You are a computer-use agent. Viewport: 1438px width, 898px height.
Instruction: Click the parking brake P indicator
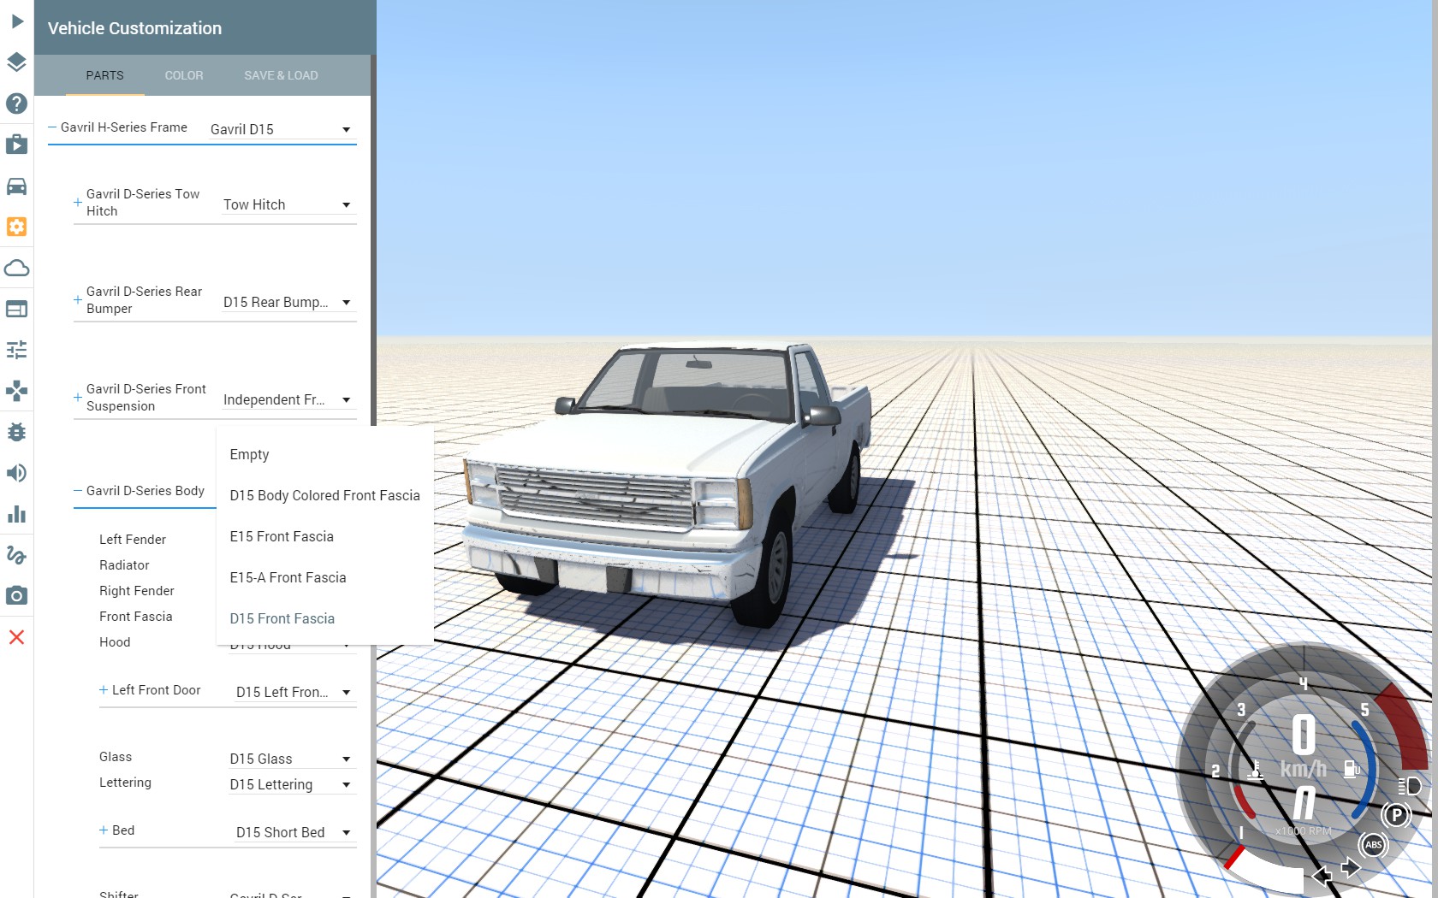1396,815
